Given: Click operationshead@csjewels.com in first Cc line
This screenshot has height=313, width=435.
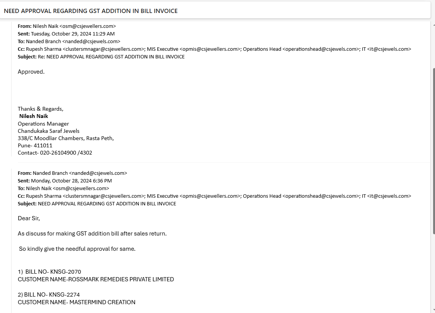Looking at the screenshot, I should [x=321, y=49].
